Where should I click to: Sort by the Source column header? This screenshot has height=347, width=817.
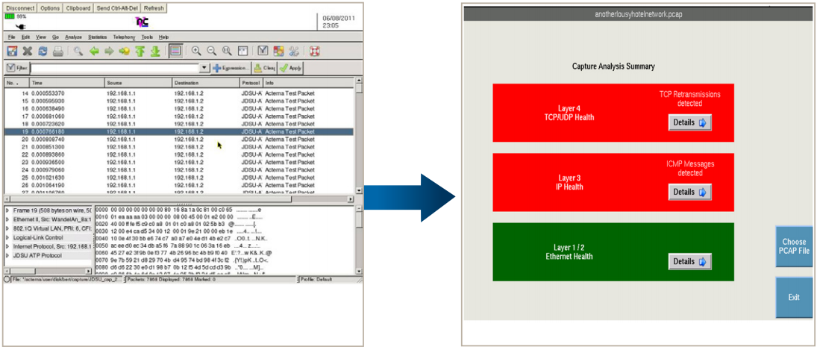point(139,83)
